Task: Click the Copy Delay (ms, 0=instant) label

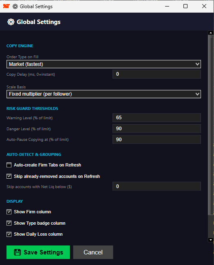Action: 31,74
